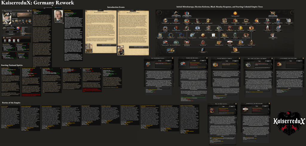
Task: Select the Efficient Elections focus icon
Action: coord(203,42)
